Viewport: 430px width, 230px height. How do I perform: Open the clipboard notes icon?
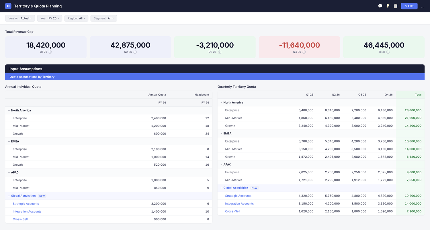(x=396, y=6)
